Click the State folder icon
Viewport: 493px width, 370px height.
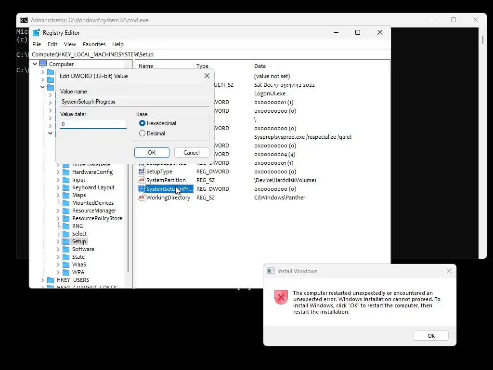tap(66, 257)
